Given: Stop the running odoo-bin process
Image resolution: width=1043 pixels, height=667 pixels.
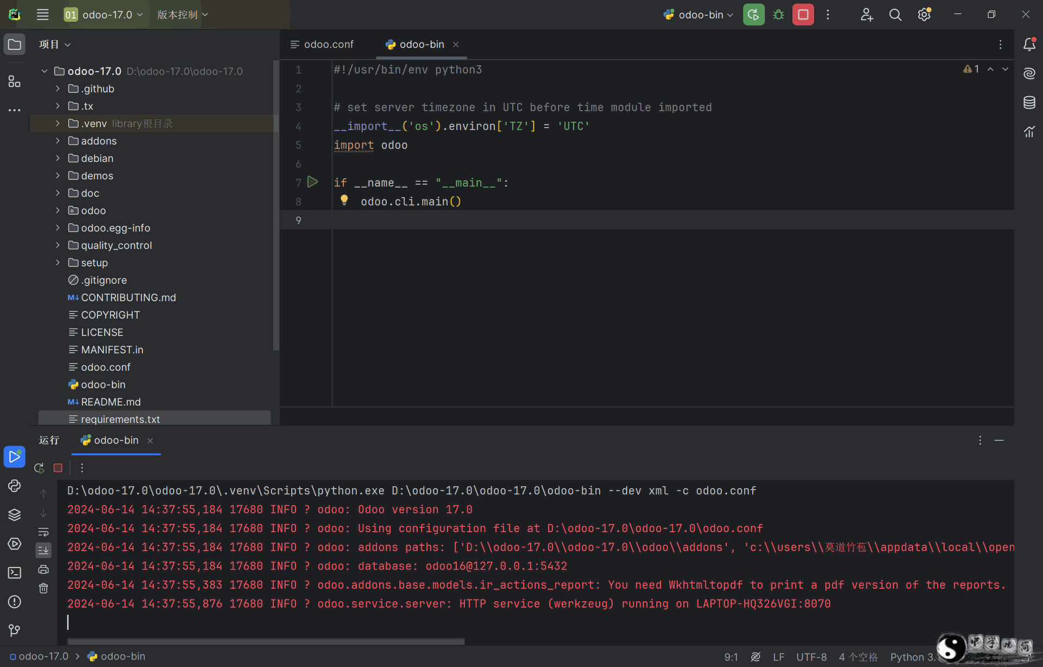Looking at the screenshot, I should [x=803, y=15].
